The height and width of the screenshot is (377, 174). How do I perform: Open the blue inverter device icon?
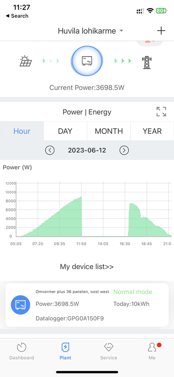point(20,305)
